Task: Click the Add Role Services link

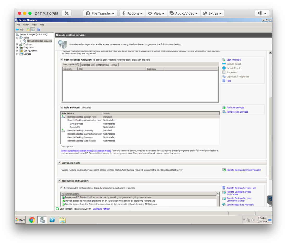Action: click(x=235, y=108)
